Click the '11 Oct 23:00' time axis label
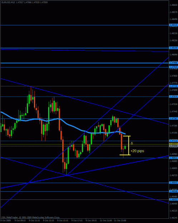The height and width of the screenshot is (223, 178). [120, 221]
